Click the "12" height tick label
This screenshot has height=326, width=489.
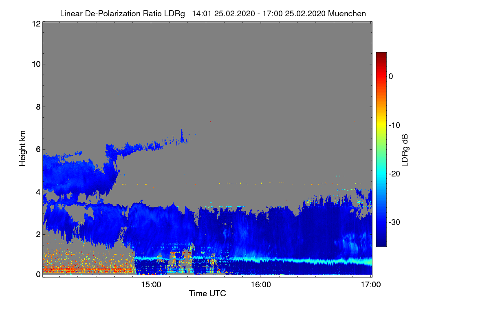(35, 24)
